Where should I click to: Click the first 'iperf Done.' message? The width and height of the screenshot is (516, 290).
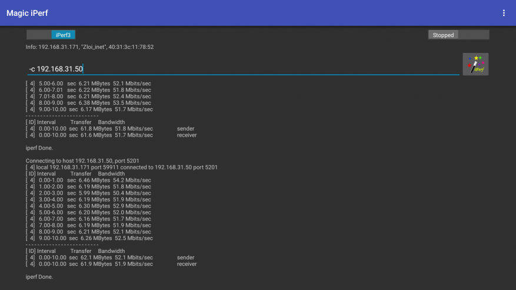pyautogui.click(x=39, y=148)
